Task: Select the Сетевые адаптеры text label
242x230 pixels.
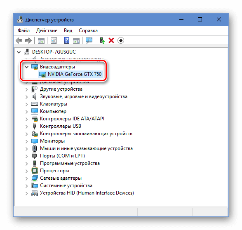Action: click(x=61, y=178)
